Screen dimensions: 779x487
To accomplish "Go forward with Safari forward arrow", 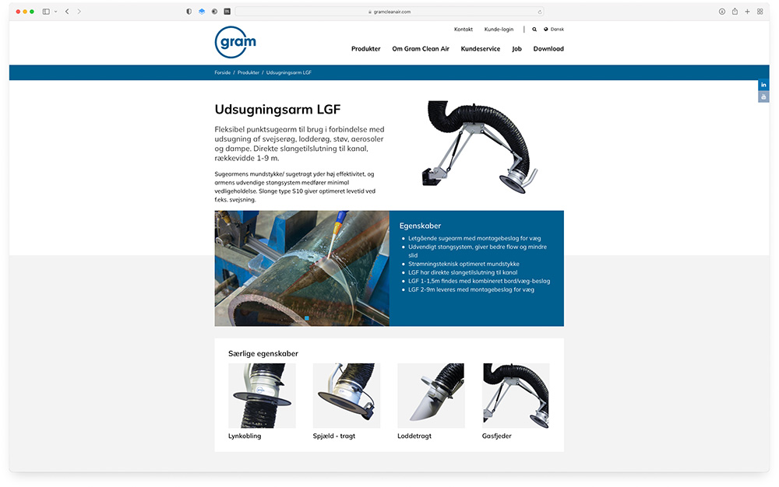I will point(79,12).
